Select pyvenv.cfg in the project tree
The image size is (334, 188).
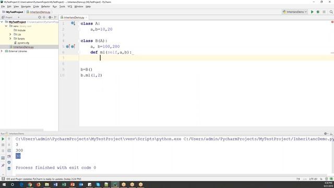pos(21,43)
